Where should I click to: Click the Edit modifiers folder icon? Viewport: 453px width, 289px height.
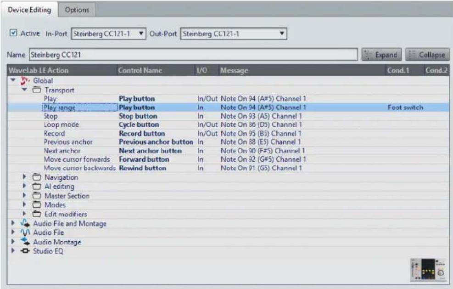pyautogui.click(x=37, y=214)
